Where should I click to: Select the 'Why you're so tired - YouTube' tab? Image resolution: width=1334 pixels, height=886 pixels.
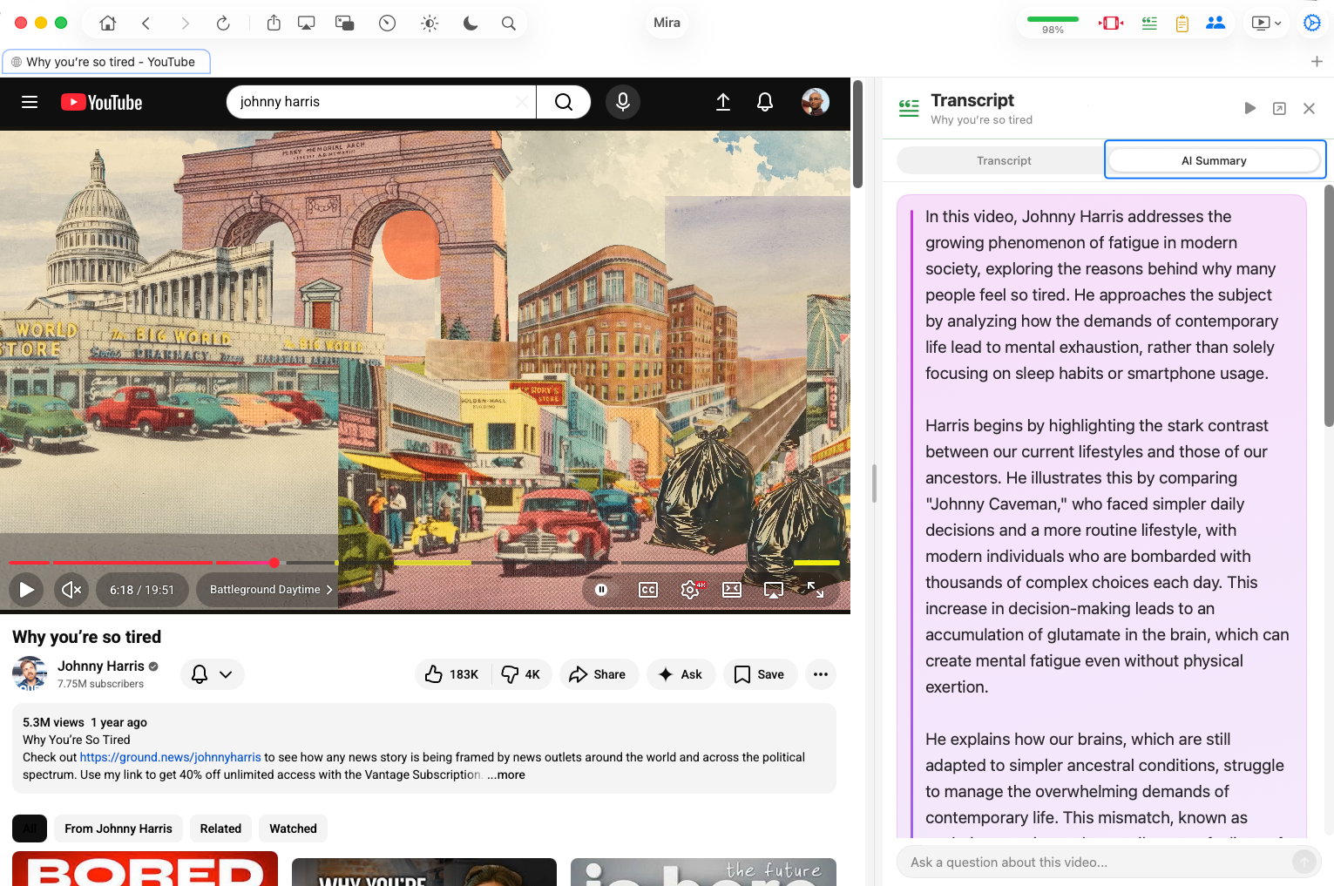[106, 62]
